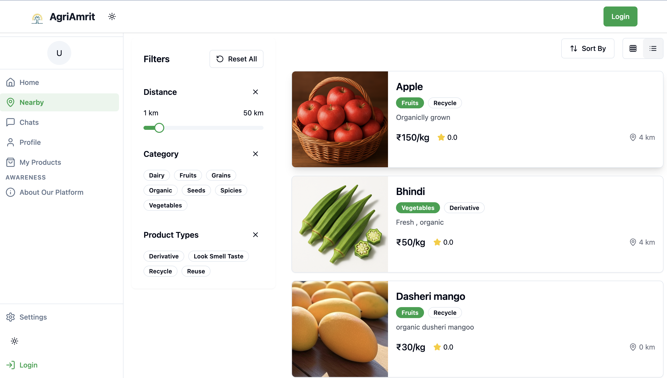Click the Settings gear icon
Viewport: 667px width, 378px height.
pos(10,317)
